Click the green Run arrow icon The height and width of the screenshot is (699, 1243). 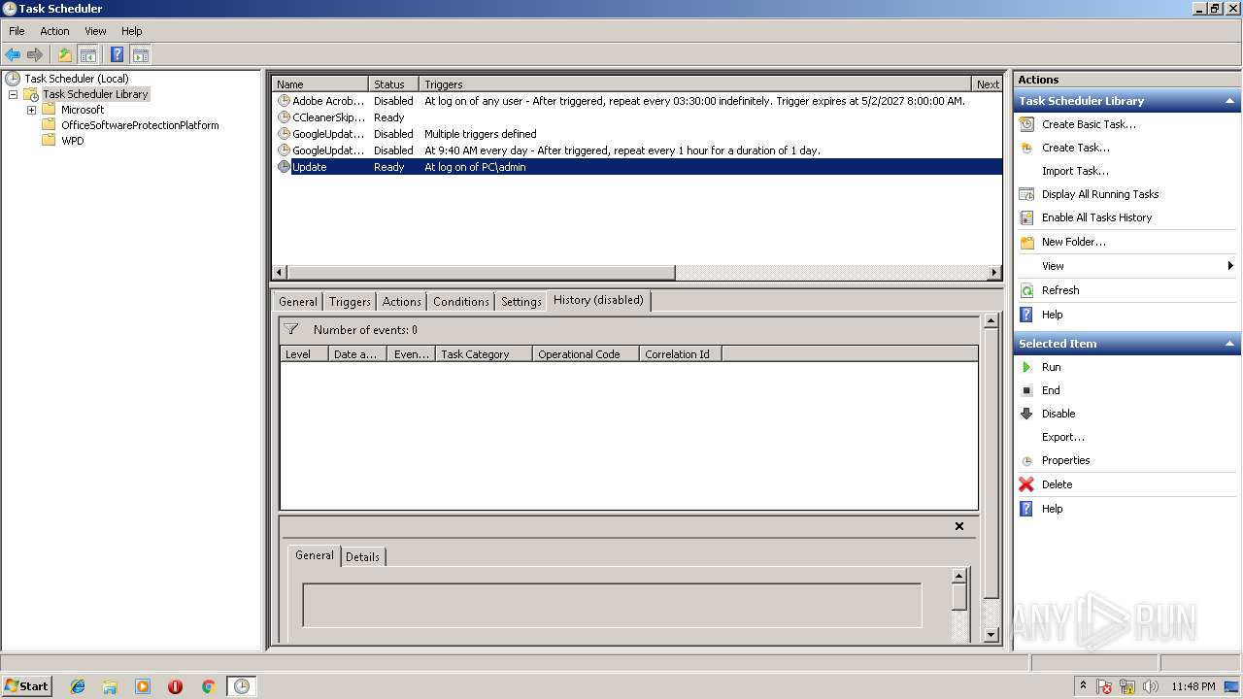(x=1026, y=367)
